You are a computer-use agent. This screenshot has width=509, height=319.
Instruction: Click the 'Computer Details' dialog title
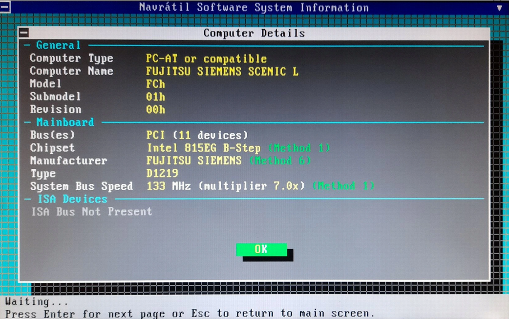pyautogui.click(x=254, y=33)
